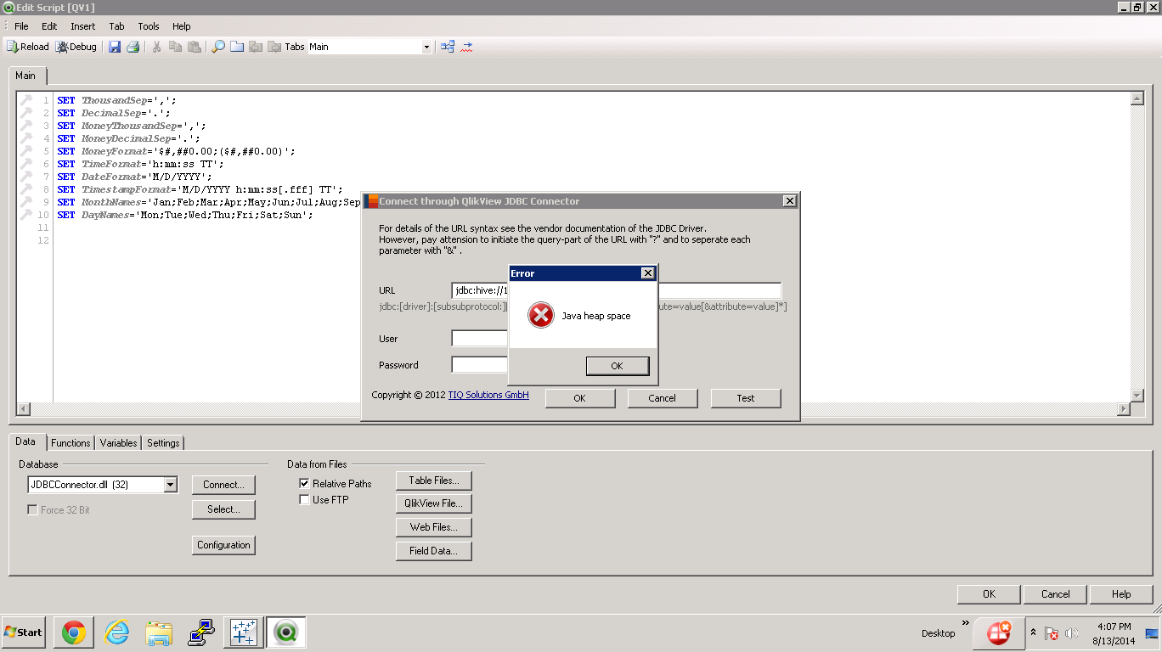Run the syntax check icon
Screen dimensions: 1162x652
coord(466,47)
